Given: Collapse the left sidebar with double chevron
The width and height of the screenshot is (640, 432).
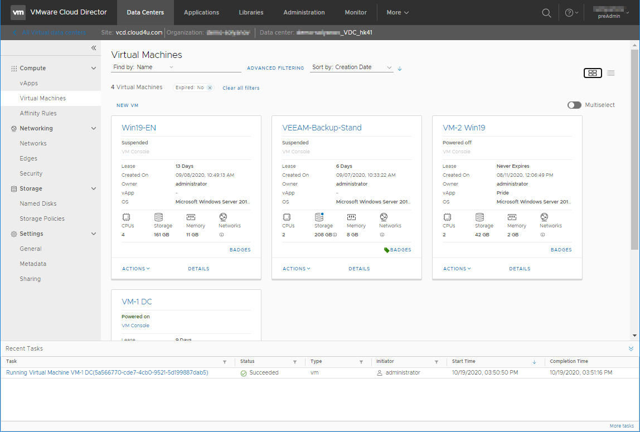Looking at the screenshot, I should 94,48.
